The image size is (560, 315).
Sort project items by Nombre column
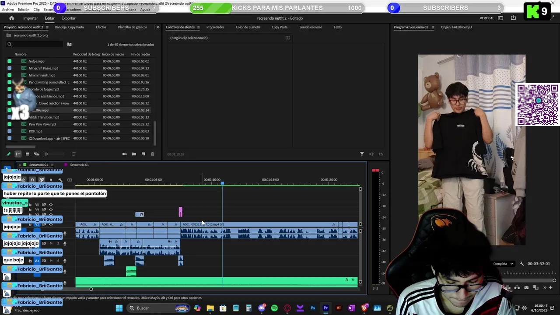(x=21, y=54)
